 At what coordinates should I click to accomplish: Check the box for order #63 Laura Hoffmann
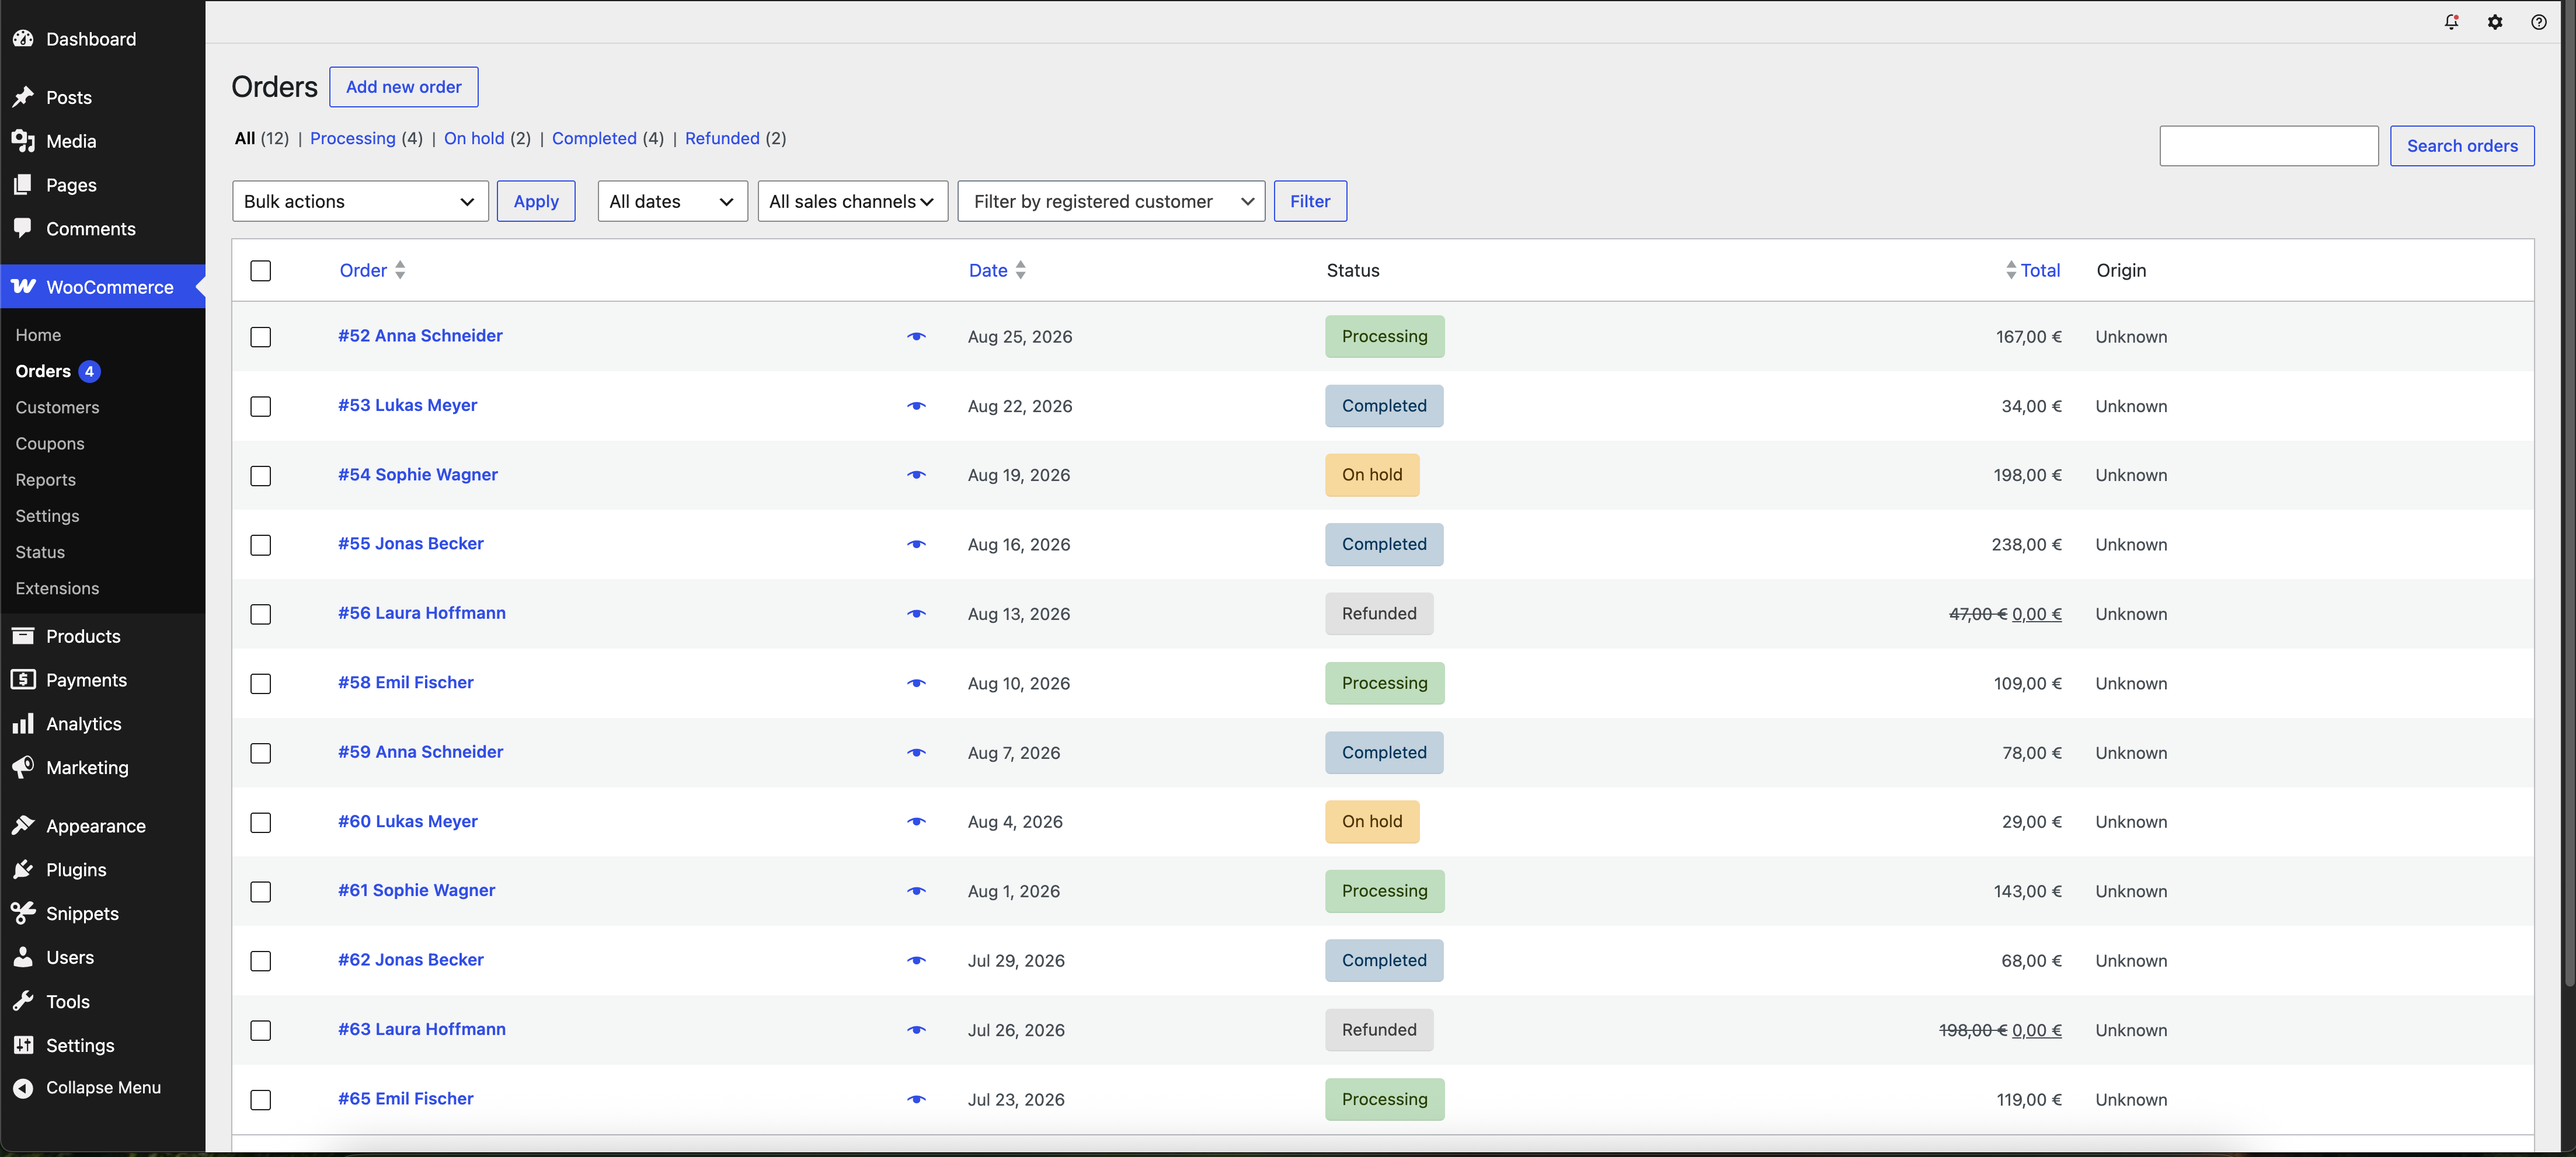261,1030
